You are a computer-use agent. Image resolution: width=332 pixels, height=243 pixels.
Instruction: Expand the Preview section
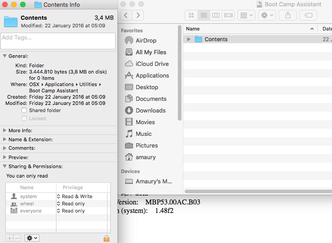click(x=4, y=157)
